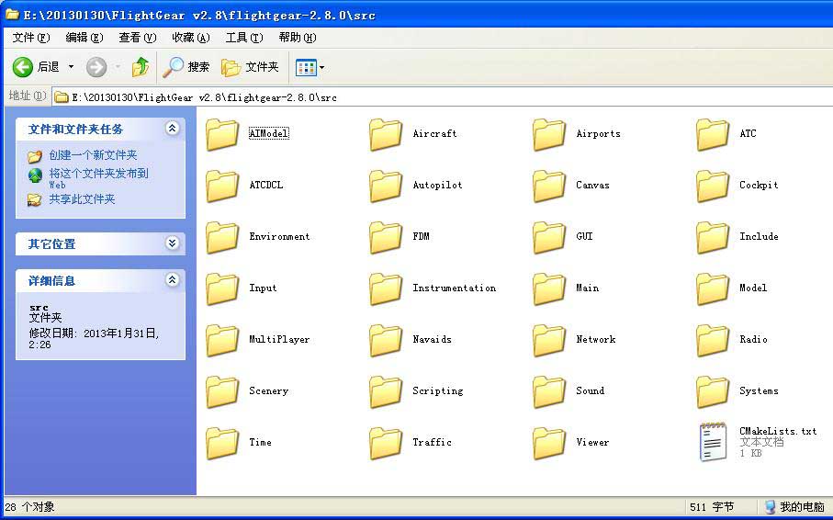Go up one folder level
Viewport: 833px width, 520px height.
(141, 67)
